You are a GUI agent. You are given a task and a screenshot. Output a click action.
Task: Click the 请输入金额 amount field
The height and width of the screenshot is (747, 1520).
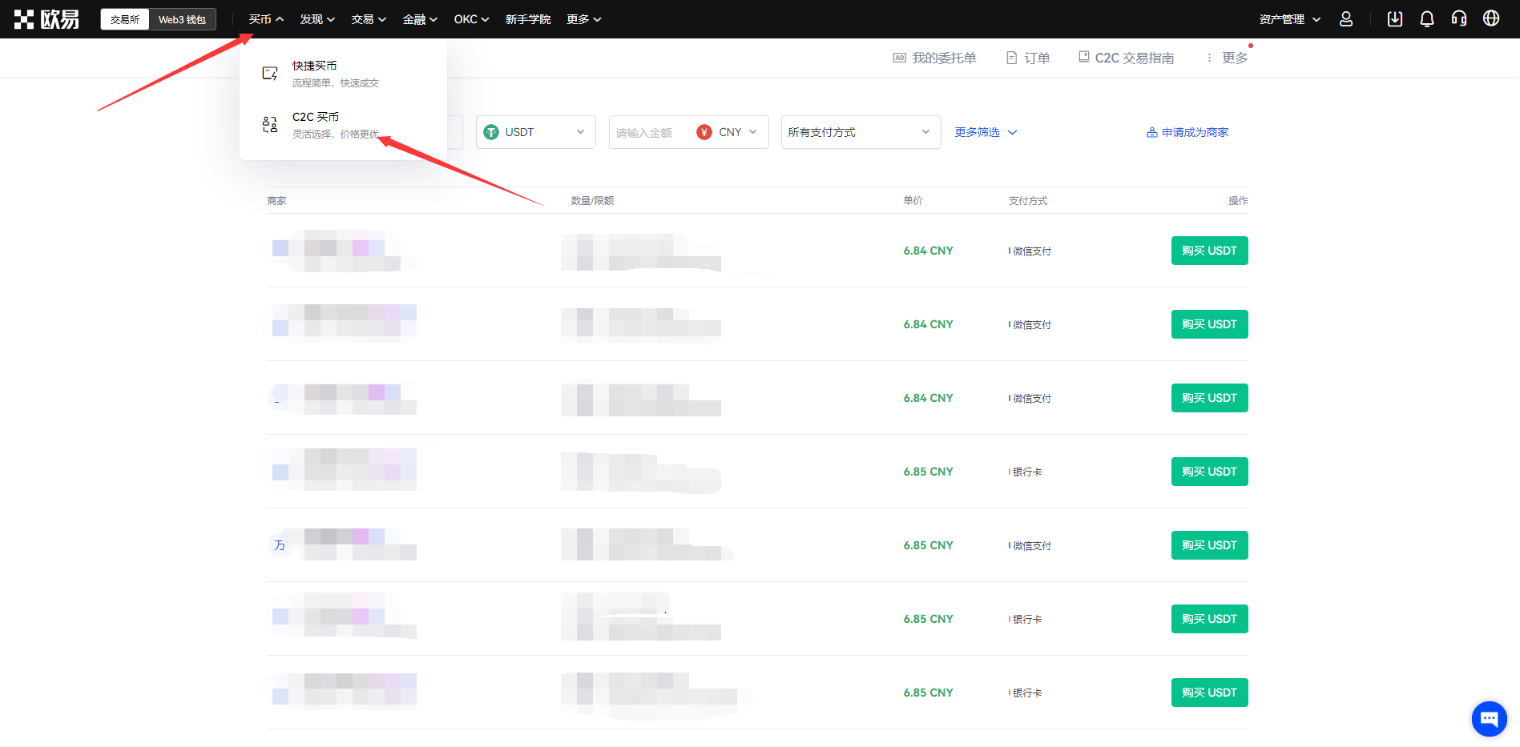pyautogui.click(x=649, y=132)
